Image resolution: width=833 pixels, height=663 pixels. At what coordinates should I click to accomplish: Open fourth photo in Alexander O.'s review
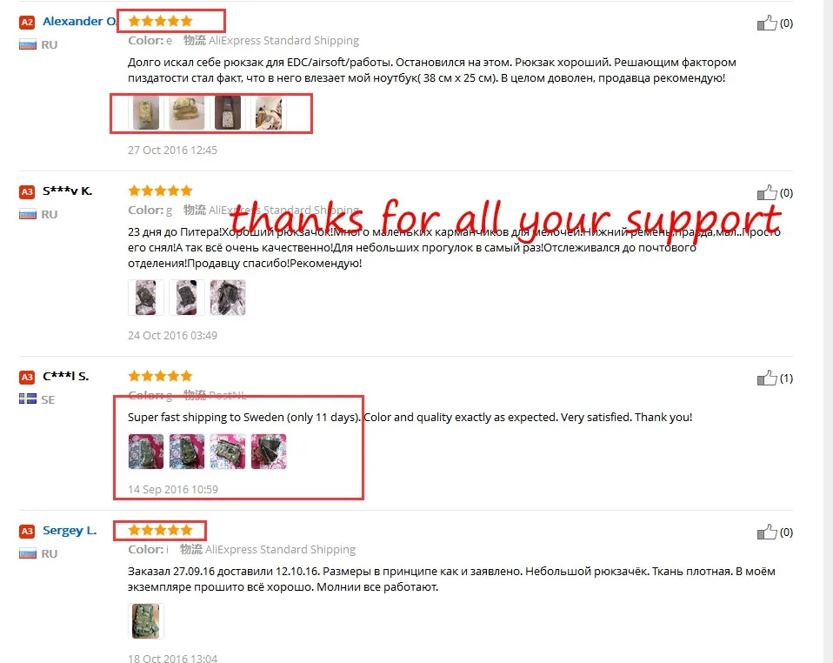tap(269, 113)
